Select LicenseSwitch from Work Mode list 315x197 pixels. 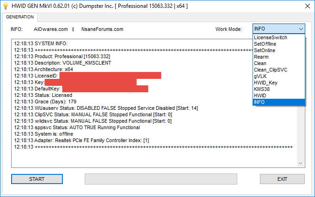pos(278,37)
